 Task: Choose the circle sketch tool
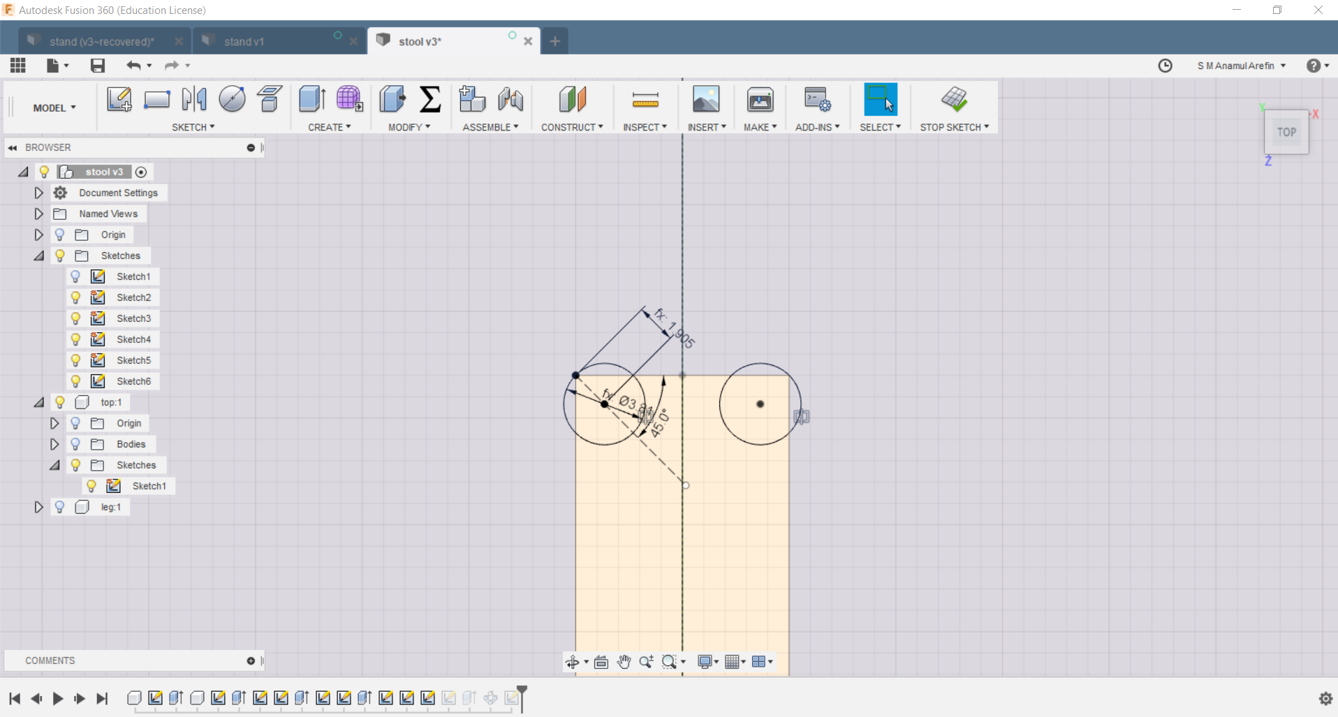click(x=232, y=99)
